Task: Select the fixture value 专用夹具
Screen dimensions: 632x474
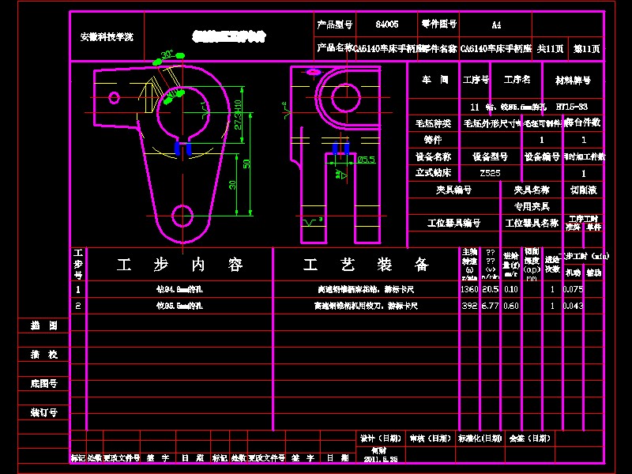Action: [532, 207]
